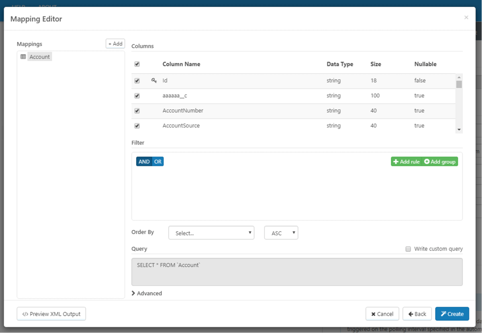Switch filter condition to OR
Screen dimensions: 482x333
[158, 162]
